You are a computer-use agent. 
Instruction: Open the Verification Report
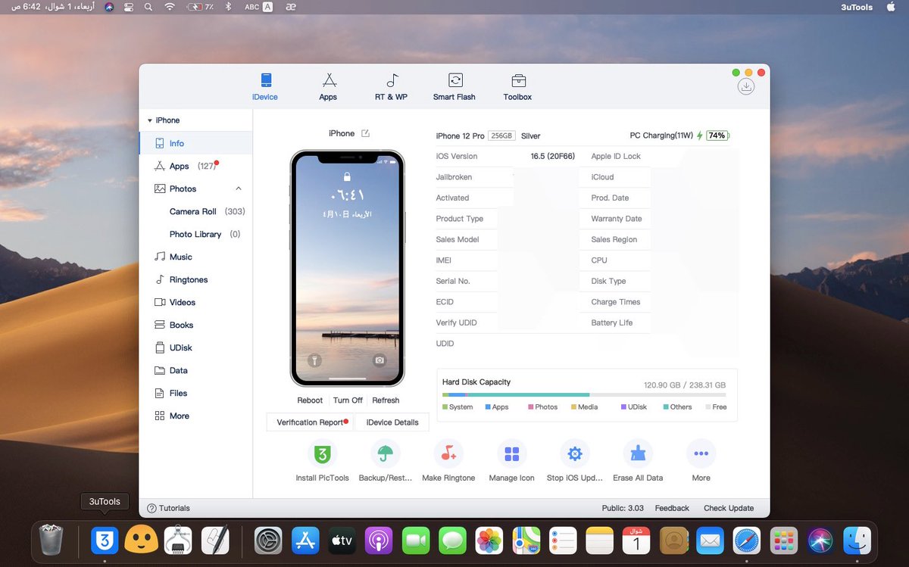point(311,422)
